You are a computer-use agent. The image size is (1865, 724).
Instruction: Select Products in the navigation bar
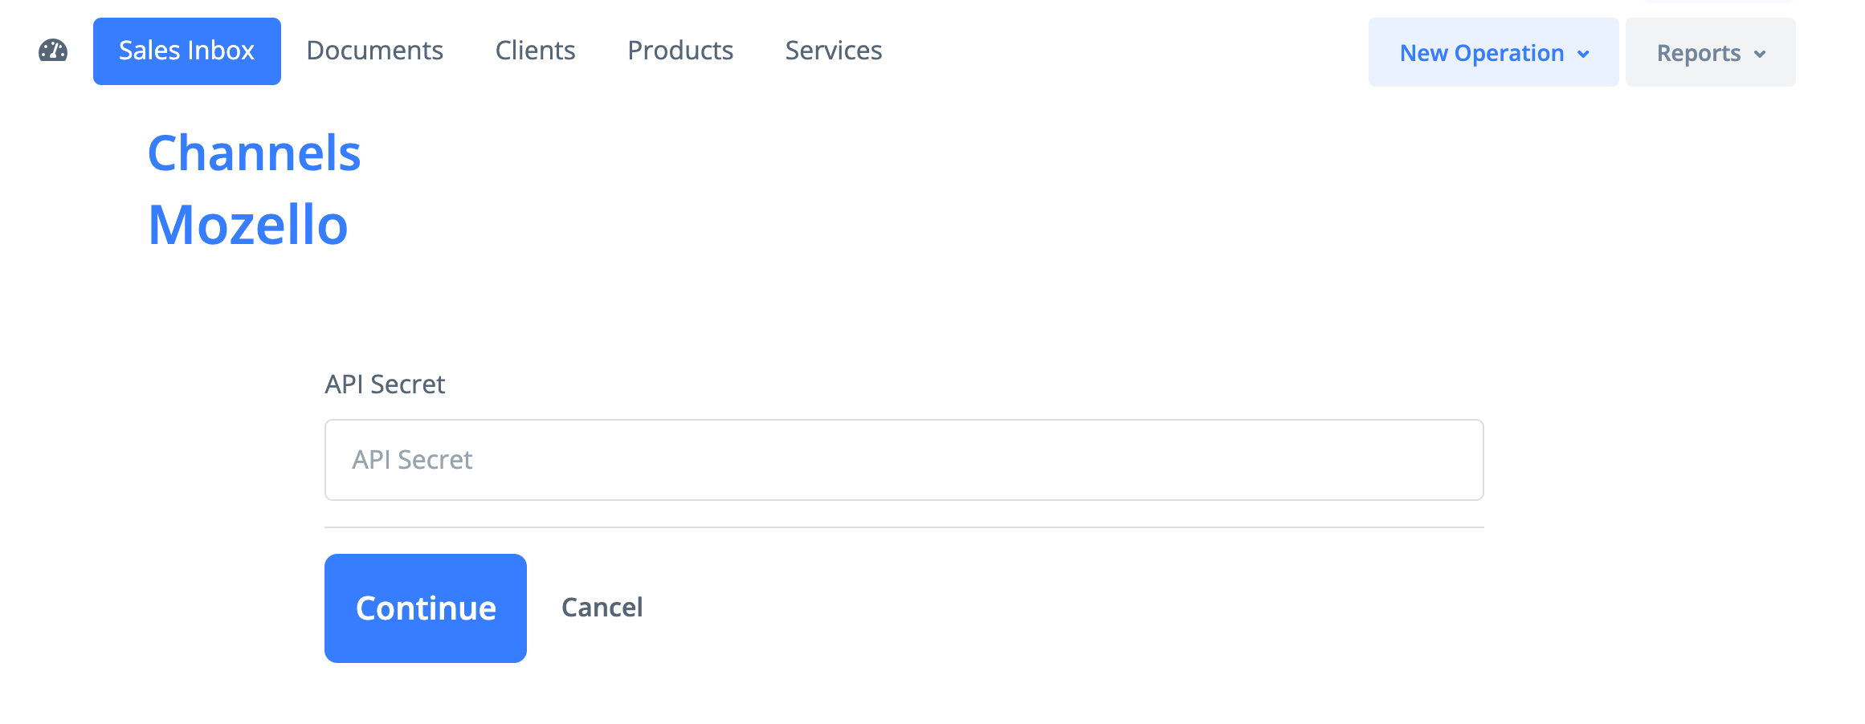[680, 51]
